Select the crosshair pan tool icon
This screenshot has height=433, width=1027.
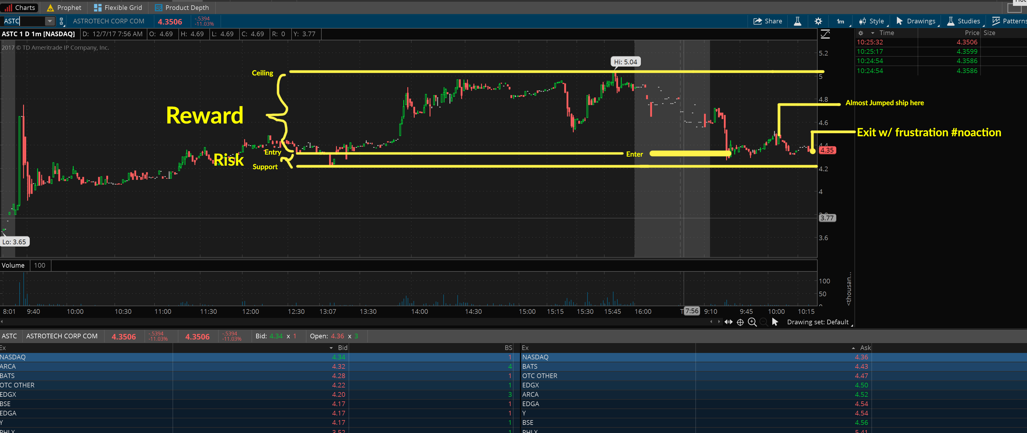740,322
